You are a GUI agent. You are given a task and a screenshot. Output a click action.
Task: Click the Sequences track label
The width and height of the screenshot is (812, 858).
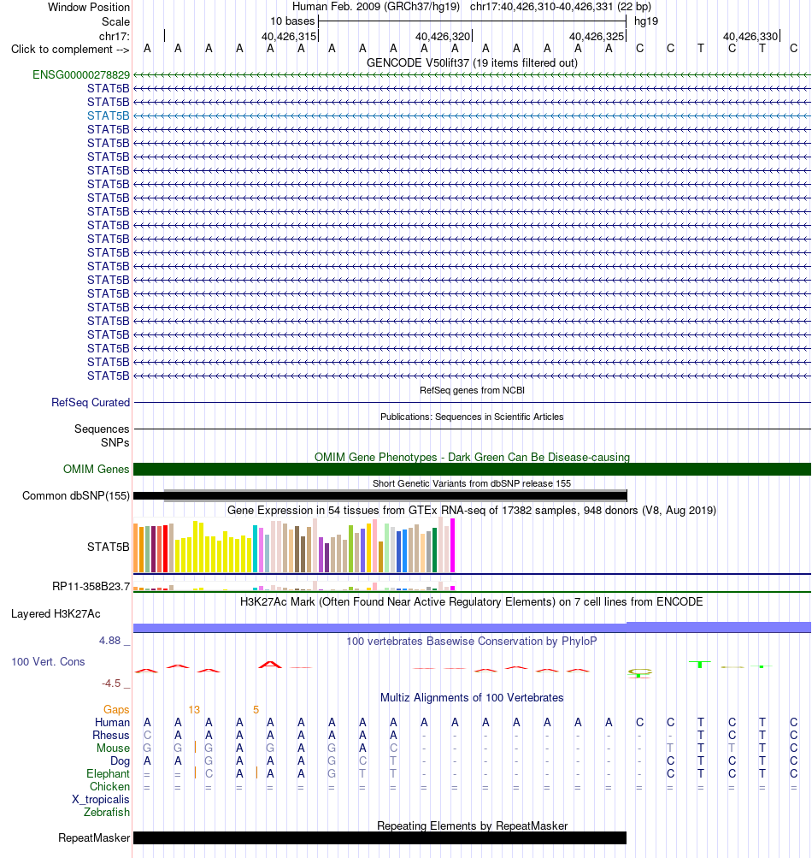click(102, 429)
